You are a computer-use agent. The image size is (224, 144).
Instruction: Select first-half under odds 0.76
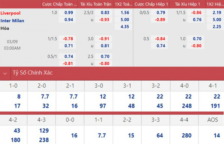(196, 20)
